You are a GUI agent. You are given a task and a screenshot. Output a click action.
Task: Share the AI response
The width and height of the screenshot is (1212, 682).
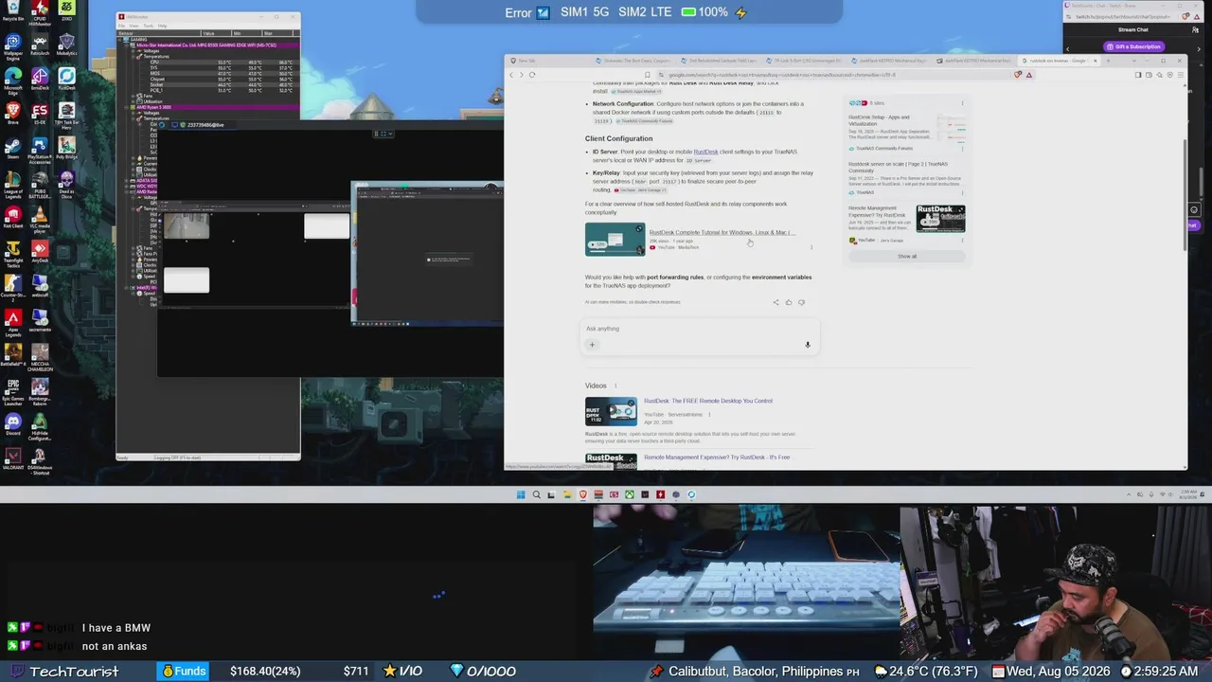click(775, 302)
